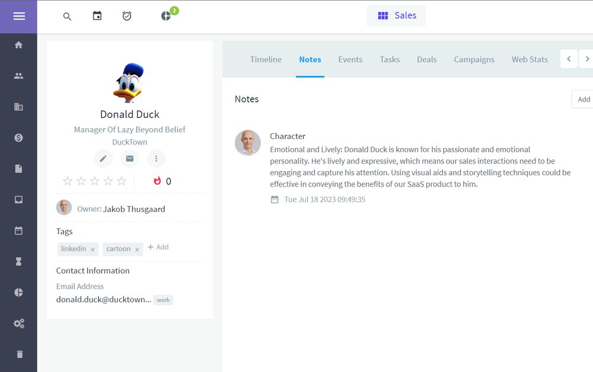
Task: Click the DuckTown company link
Action: pos(130,142)
